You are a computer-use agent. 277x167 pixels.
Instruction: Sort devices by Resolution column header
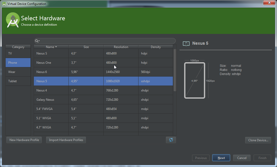pyautogui.click(x=121, y=47)
